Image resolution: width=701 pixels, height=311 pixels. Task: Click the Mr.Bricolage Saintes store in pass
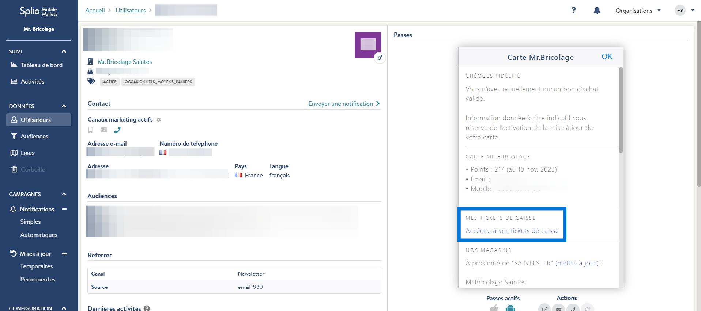coord(495,282)
